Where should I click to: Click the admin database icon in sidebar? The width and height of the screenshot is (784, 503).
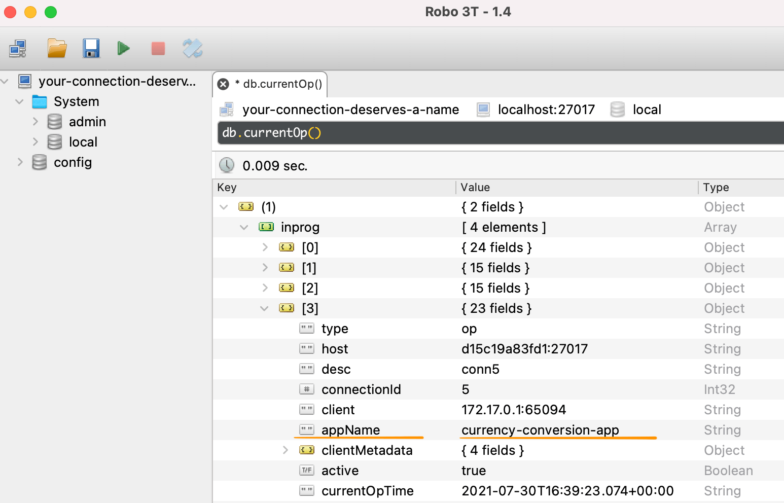point(54,122)
